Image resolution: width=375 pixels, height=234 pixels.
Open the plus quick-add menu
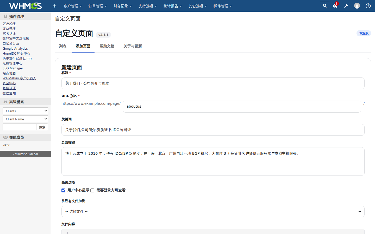coord(55,6)
